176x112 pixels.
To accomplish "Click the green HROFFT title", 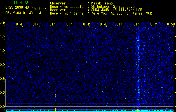I will (29, 2).
